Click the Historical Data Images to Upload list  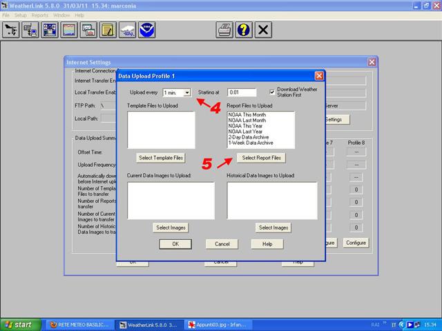pyautogui.click(x=272, y=201)
